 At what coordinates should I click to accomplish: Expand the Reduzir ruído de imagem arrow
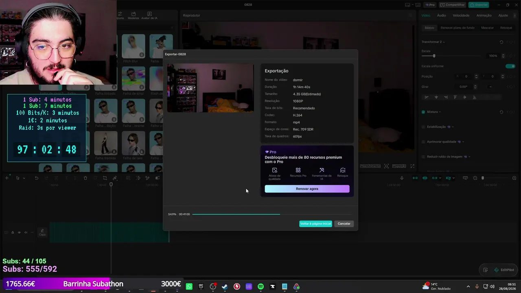tap(469, 157)
